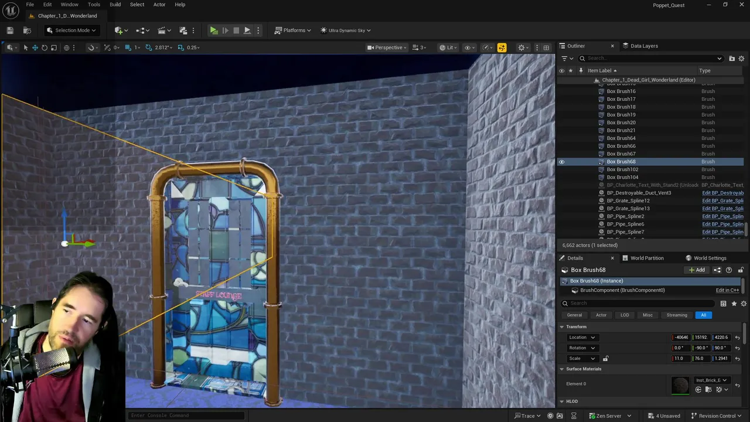The width and height of the screenshot is (750, 422).
Task: Toggle world/local coordinate globe icon
Action: 66,47
